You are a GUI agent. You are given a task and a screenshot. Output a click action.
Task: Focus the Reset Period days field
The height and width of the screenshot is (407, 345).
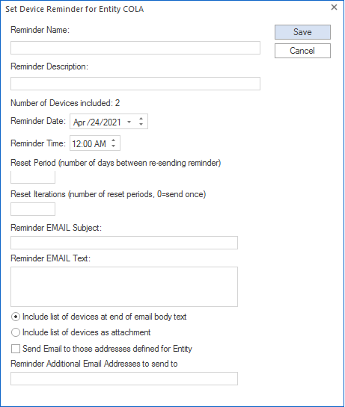[33, 177]
